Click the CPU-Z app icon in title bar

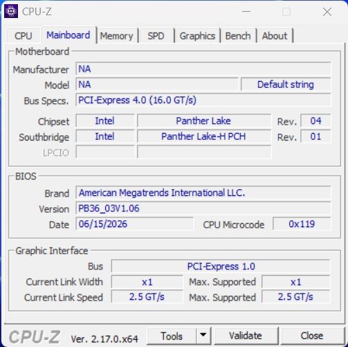[x=11, y=11]
